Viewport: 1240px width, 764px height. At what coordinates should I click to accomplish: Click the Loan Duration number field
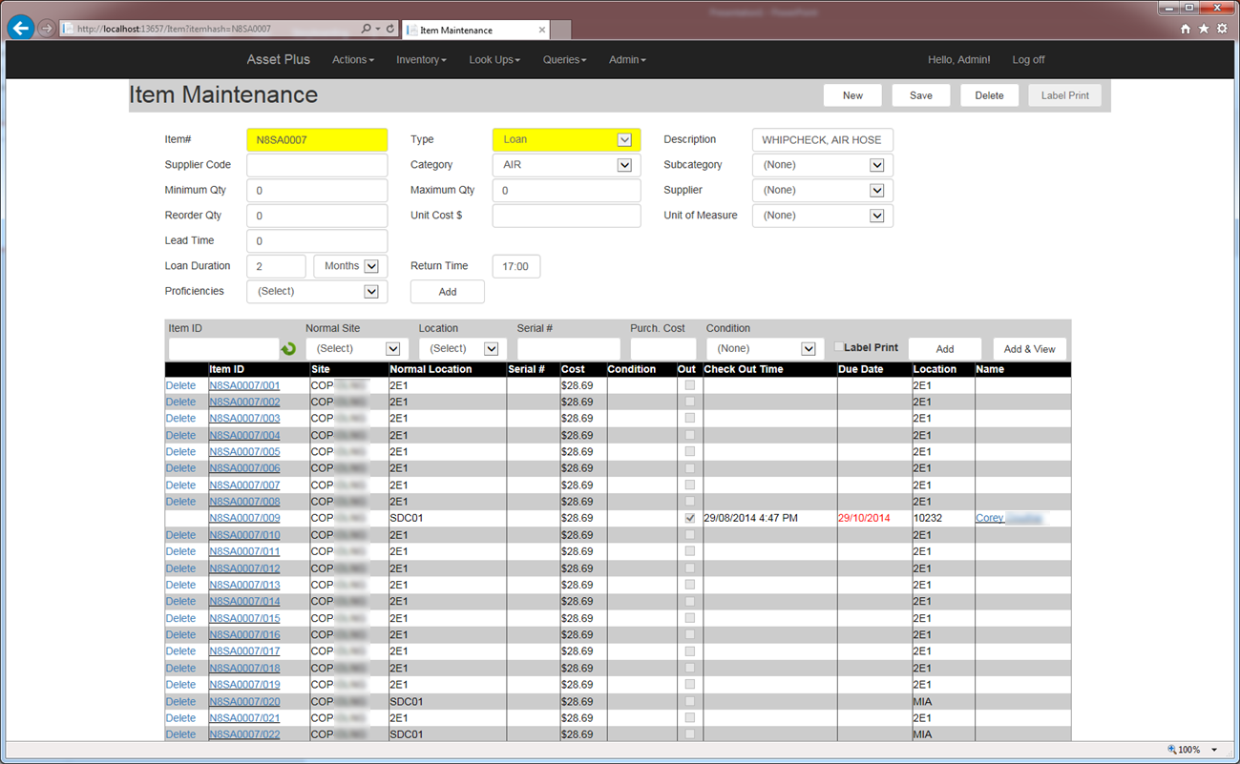pyautogui.click(x=276, y=266)
